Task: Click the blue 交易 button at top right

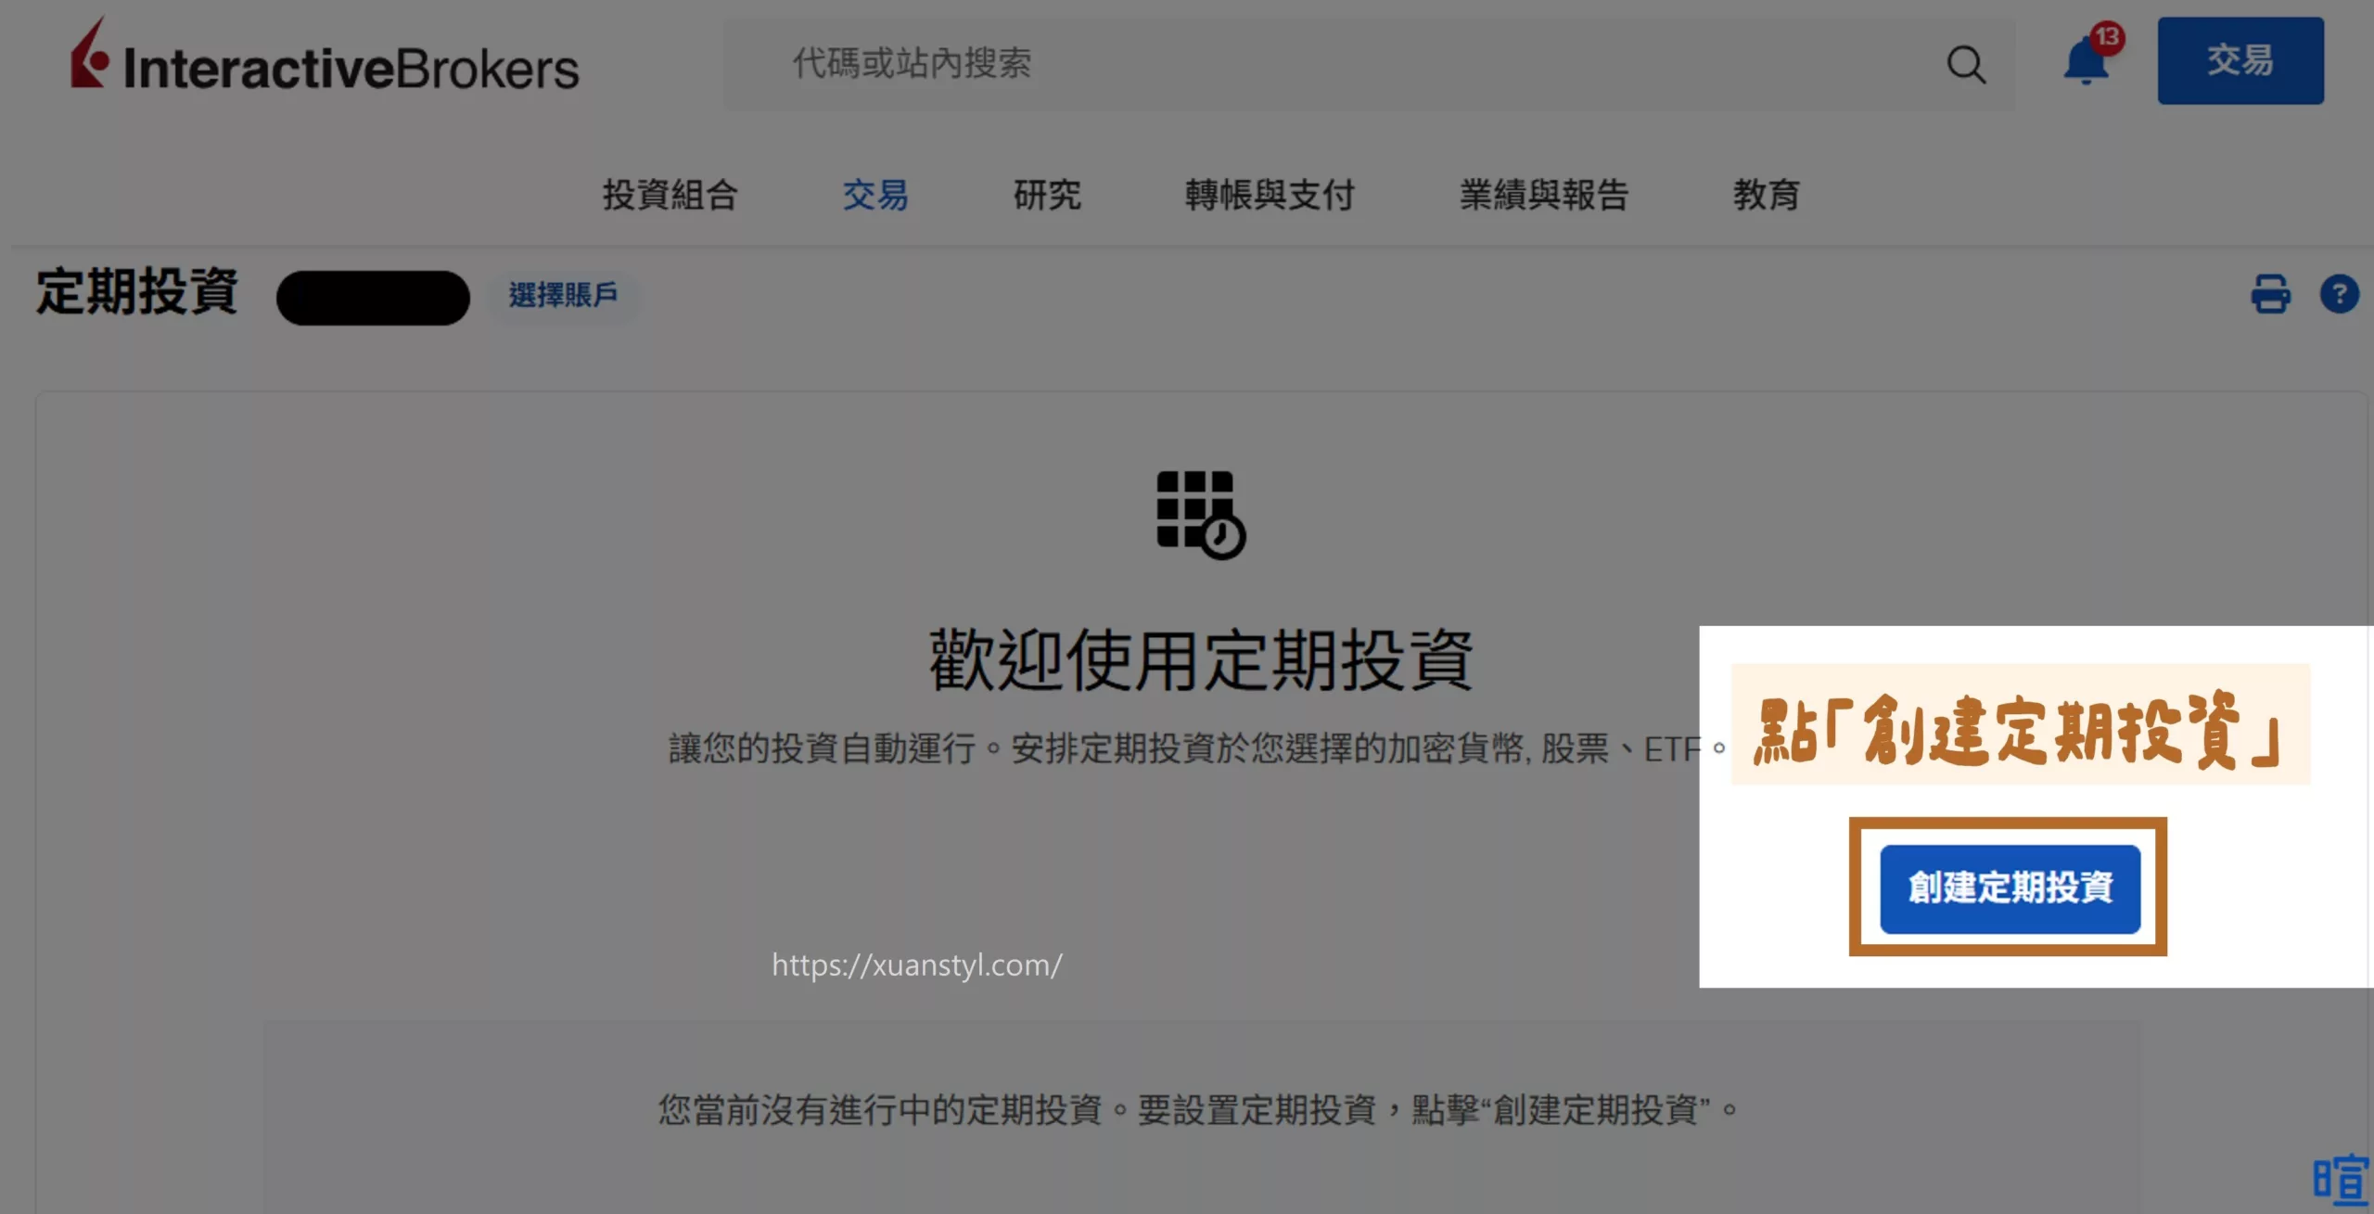Action: click(x=2240, y=61)
